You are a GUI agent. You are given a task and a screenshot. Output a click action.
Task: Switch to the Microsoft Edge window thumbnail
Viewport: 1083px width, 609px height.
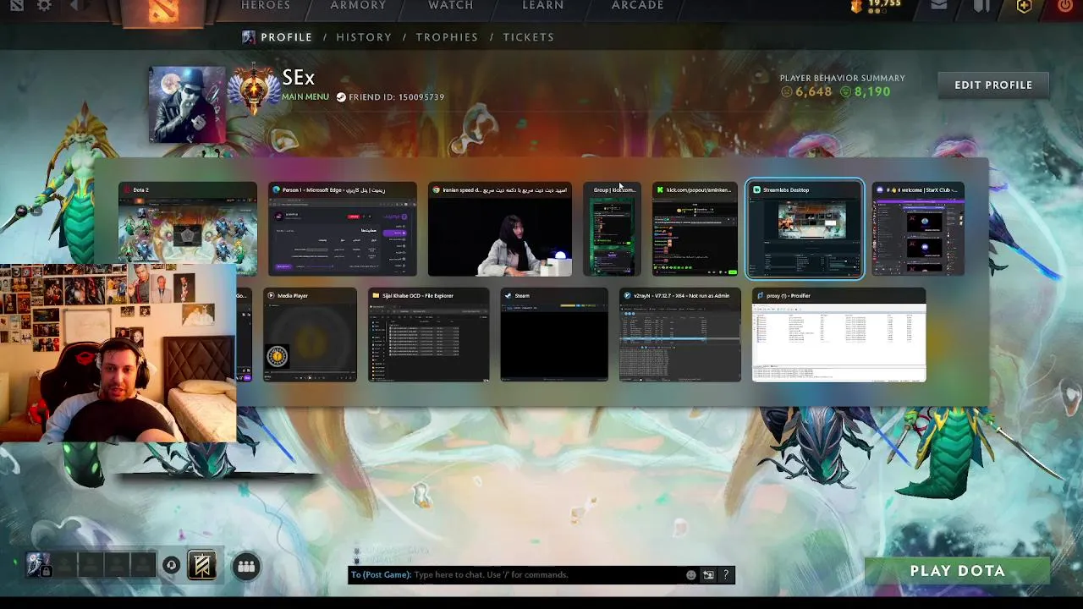tap(343, 229)
